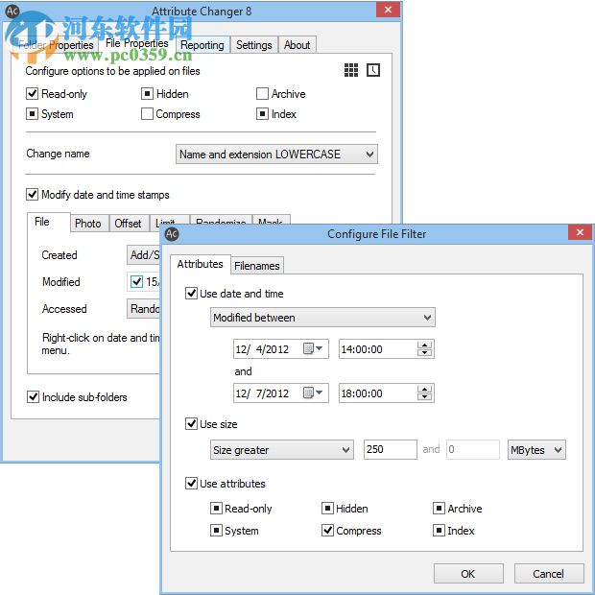Click the 18:00:00 time stepper
Screen dimensions: 595x595
[424, 393]
